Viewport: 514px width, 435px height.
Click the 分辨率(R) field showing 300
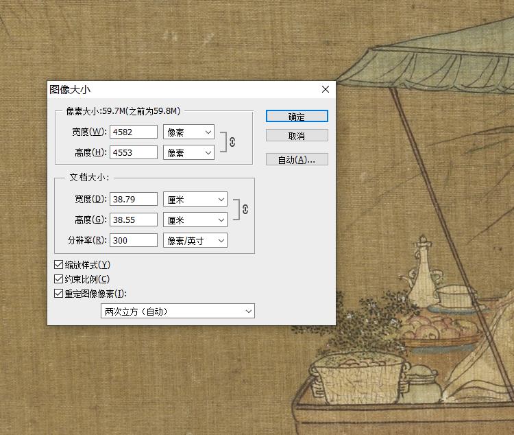134,240
